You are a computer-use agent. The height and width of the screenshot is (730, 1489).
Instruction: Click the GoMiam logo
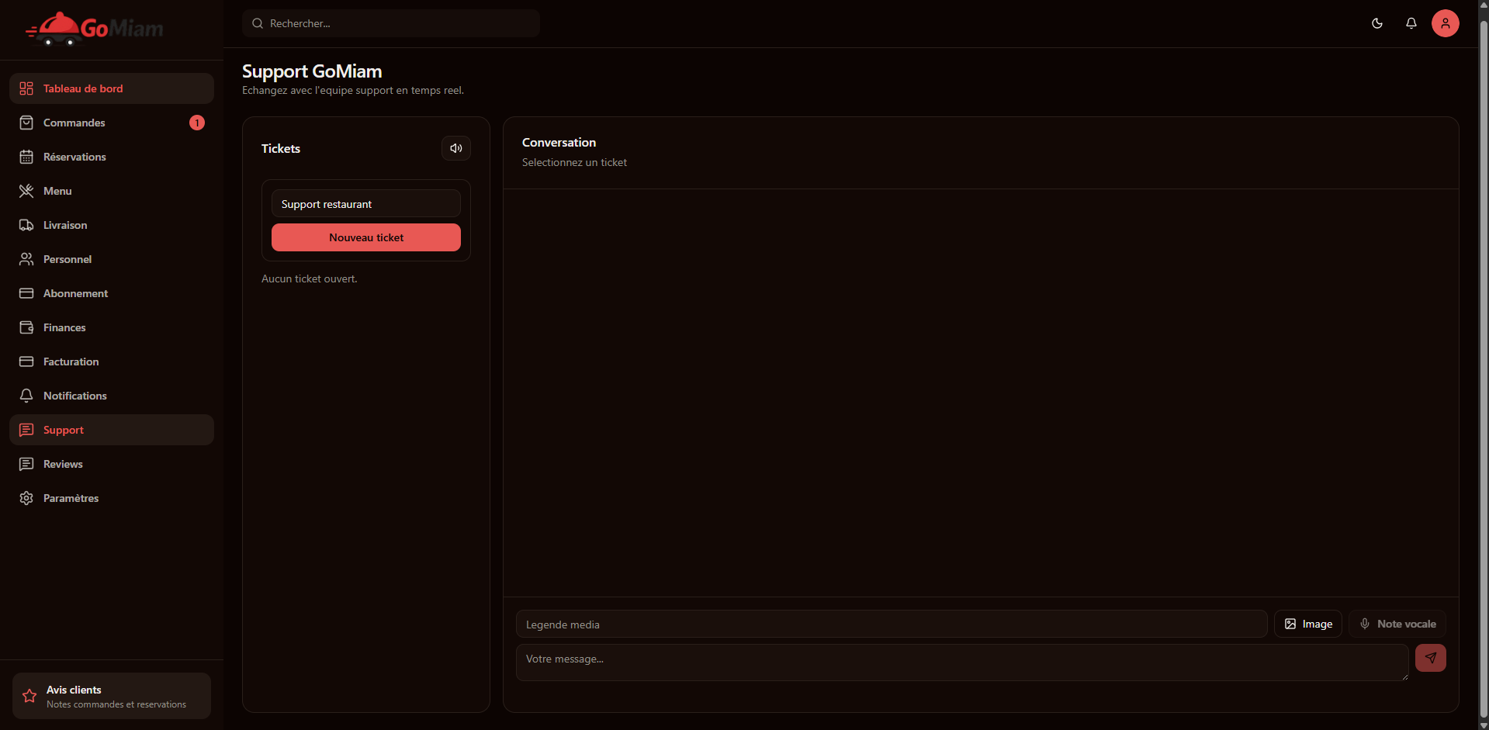pyautogui.click(x=95, y=29)
